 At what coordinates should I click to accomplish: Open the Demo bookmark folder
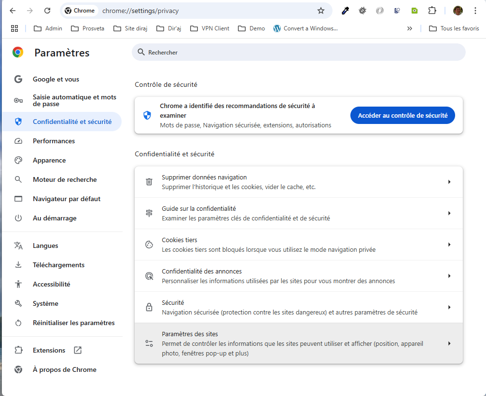pos(251,28)
